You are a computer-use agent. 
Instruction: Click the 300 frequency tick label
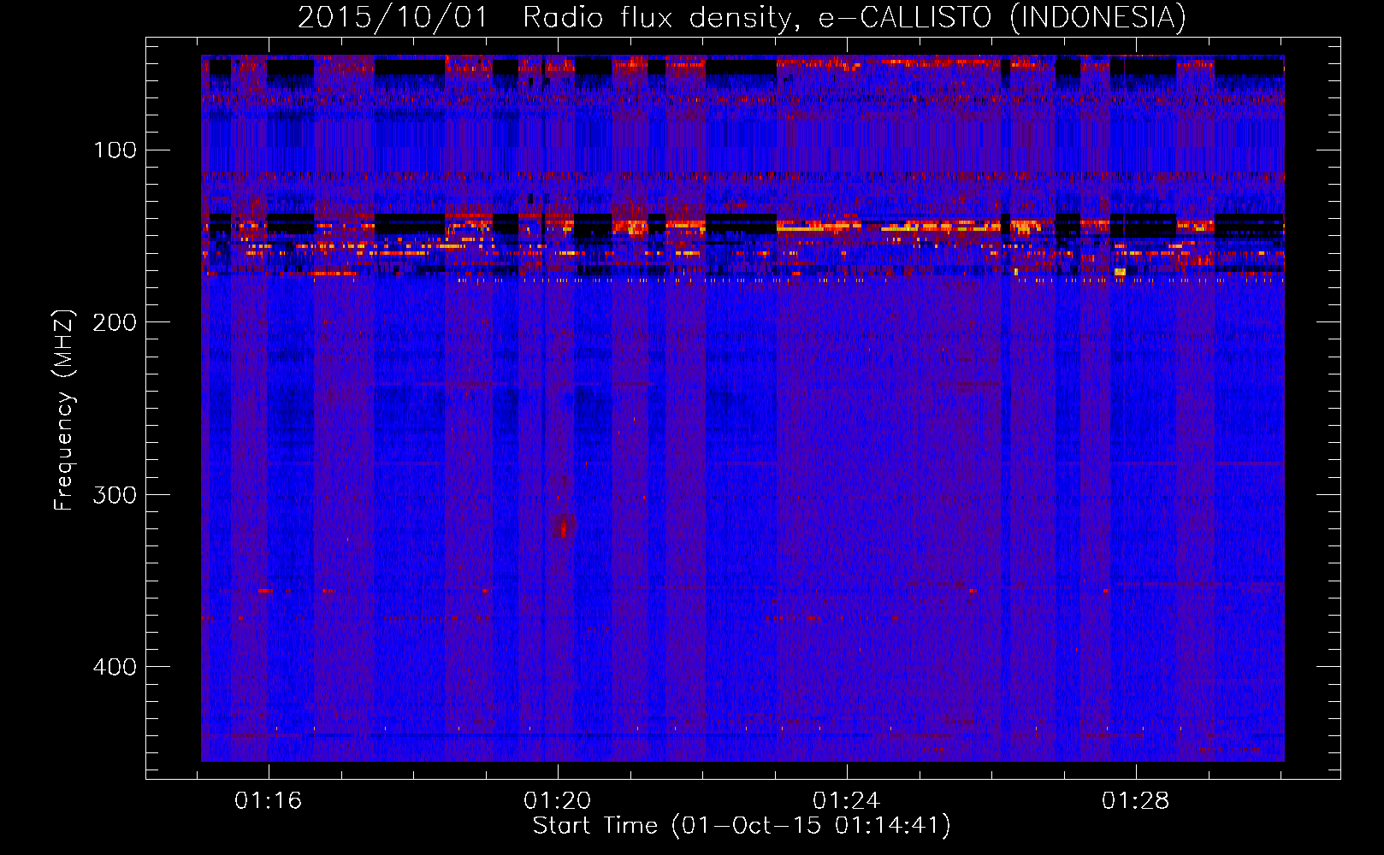coord(115,495)
